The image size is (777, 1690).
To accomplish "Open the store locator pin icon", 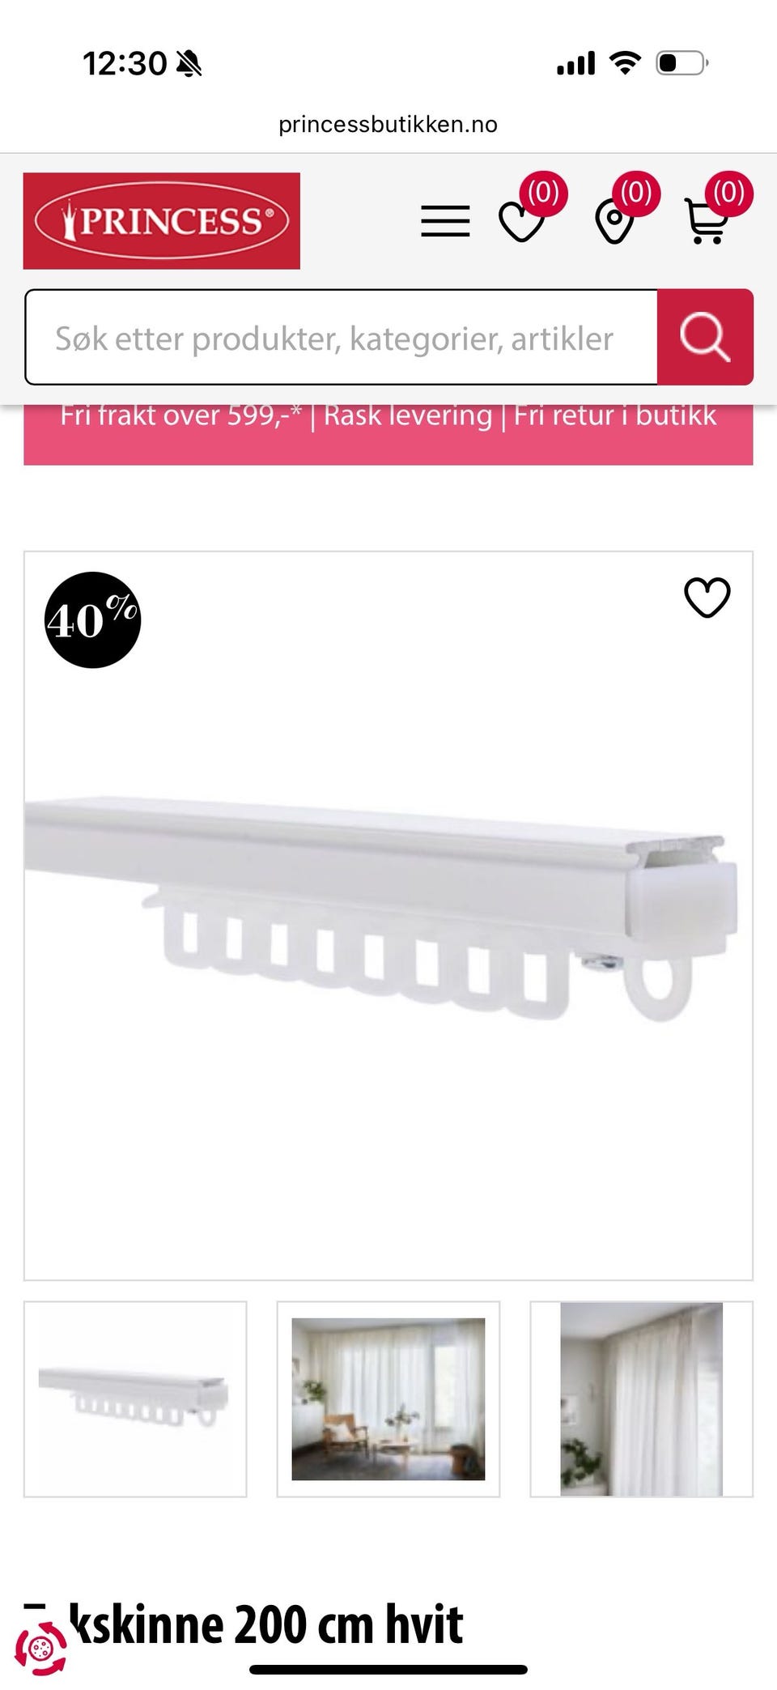I will (x=614, y=222).
